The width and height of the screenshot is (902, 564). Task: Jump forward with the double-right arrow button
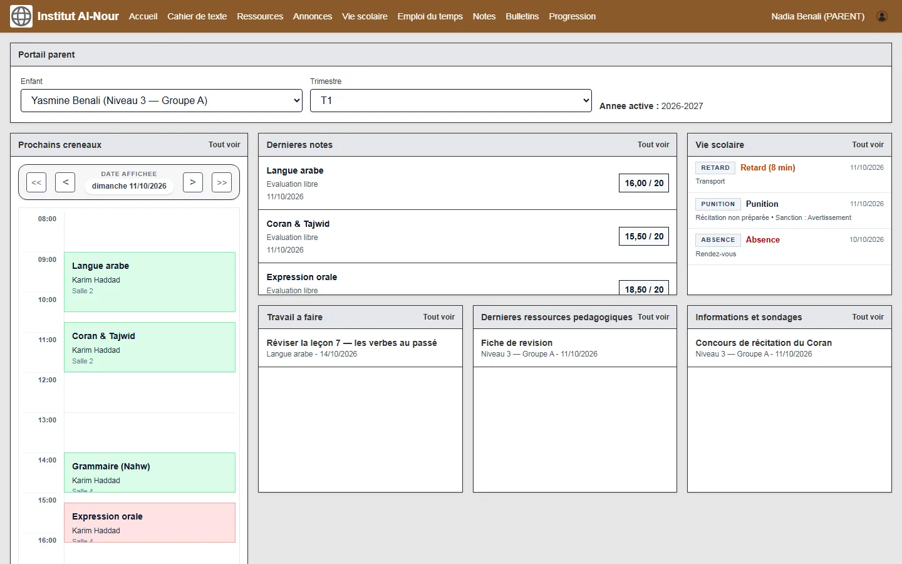(222, 182)
